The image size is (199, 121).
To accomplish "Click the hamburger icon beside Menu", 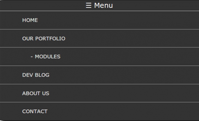I will [x=89, y=5].
